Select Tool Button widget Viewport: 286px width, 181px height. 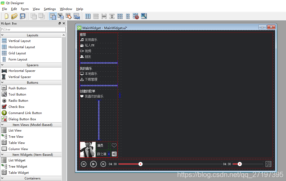coord(17,94)
